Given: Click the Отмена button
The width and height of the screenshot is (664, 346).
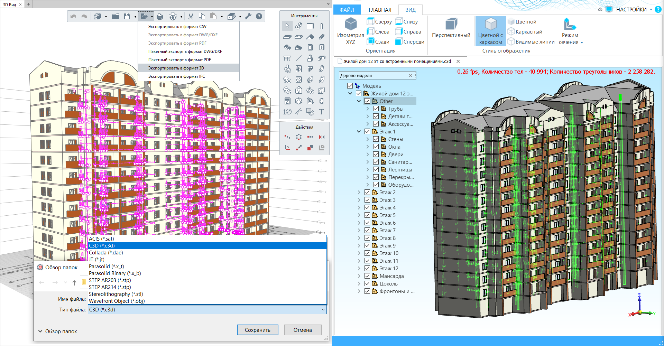Looking at the screenshot, I should click(303, 330).
